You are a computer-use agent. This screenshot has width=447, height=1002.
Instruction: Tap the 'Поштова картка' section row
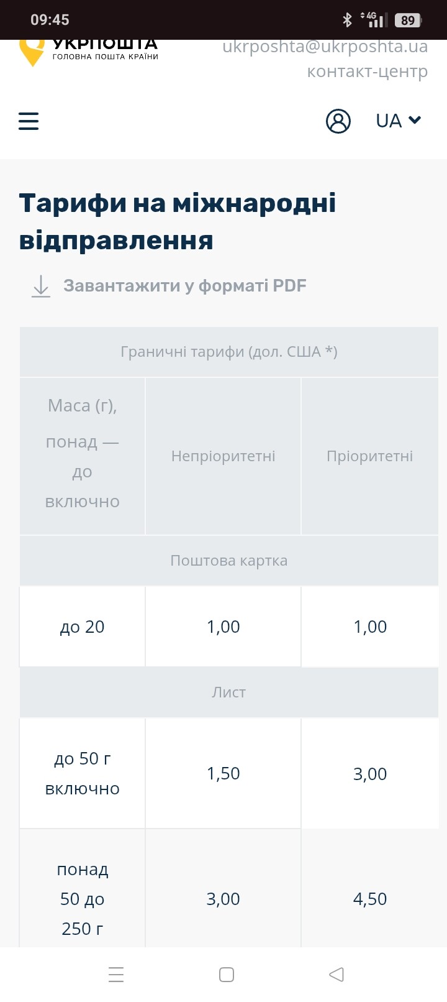click(228, 561)
